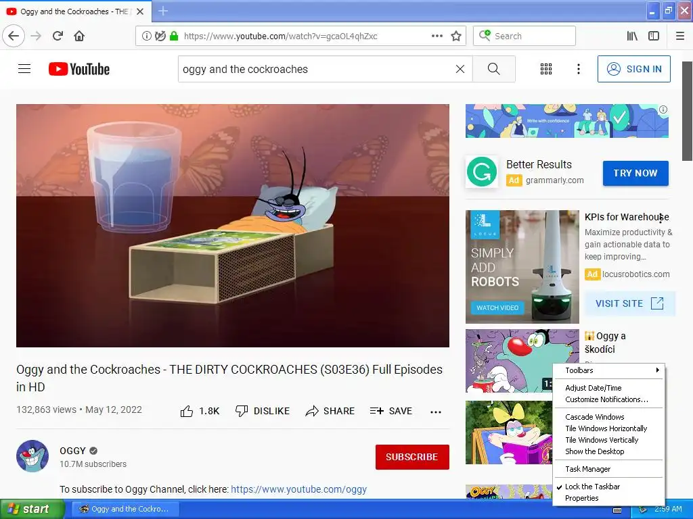Choose Tile Windows Vertically
Screen dimensions: 693x519
pyautogui.click(x=608, y=439)
